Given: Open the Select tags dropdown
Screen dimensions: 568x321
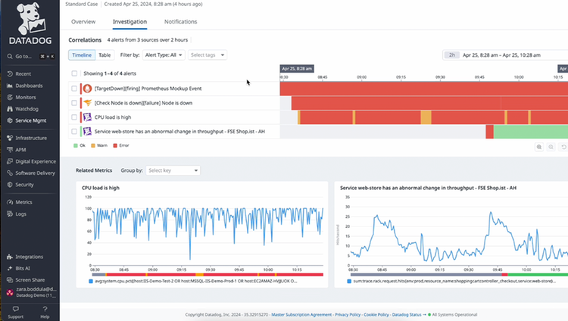Looking at the screenshot, I should (208, 55).
